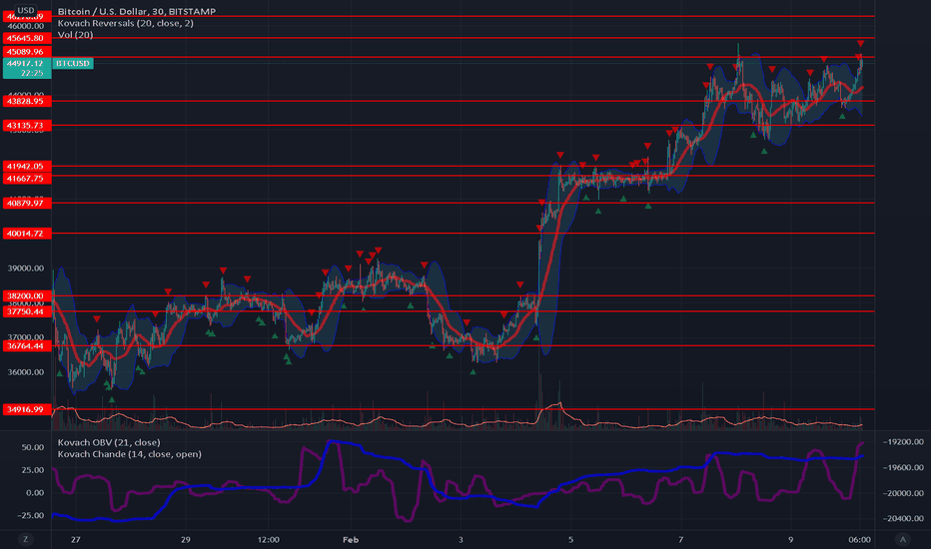
Task: Click the 06:00 label on time axis
Action: tap(860, 539)
